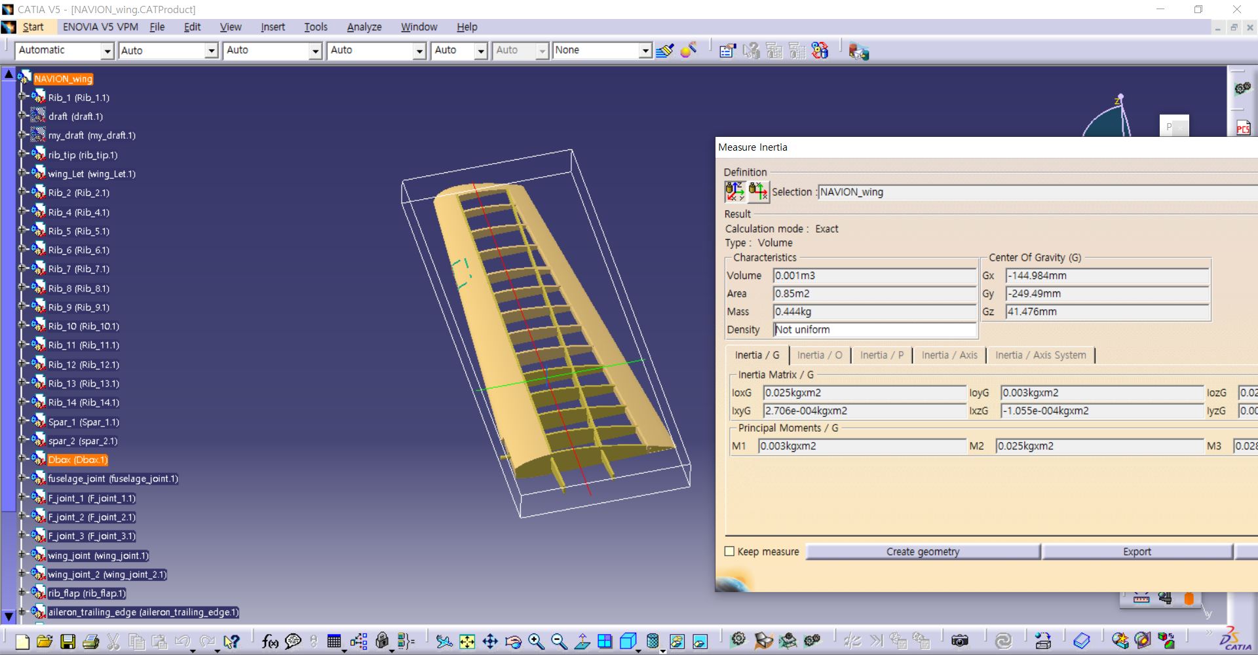Click the Fit All In icon
The width and height of the screenshot is (1258, 655).
click(x=467, y=641)
